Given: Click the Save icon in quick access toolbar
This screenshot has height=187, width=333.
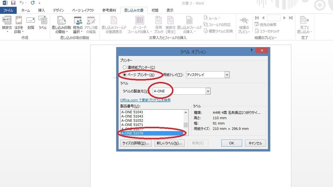Looking at the screenshot, I should tap(13, 3).
